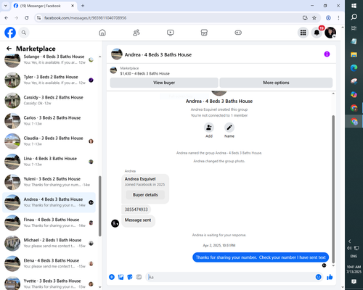Open File Explorer from taskbar
The width and height of the screenshot is (363, 290).
[x=354, y=54]
